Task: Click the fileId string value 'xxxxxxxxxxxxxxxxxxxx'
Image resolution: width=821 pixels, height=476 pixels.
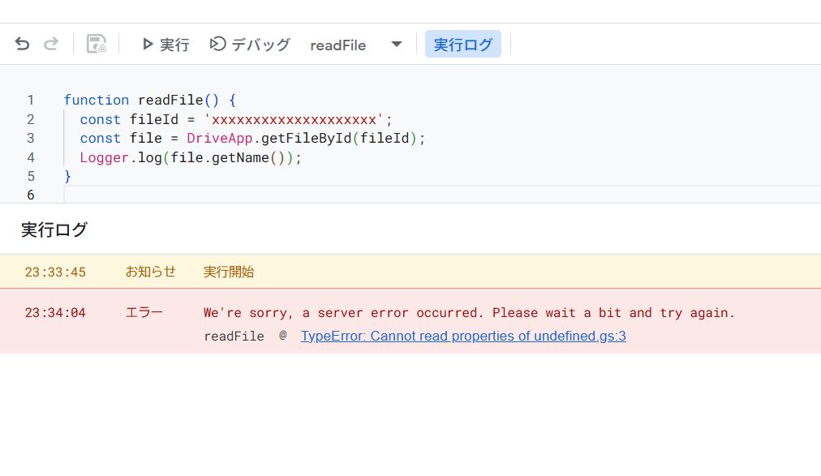Action: point(294,119)
